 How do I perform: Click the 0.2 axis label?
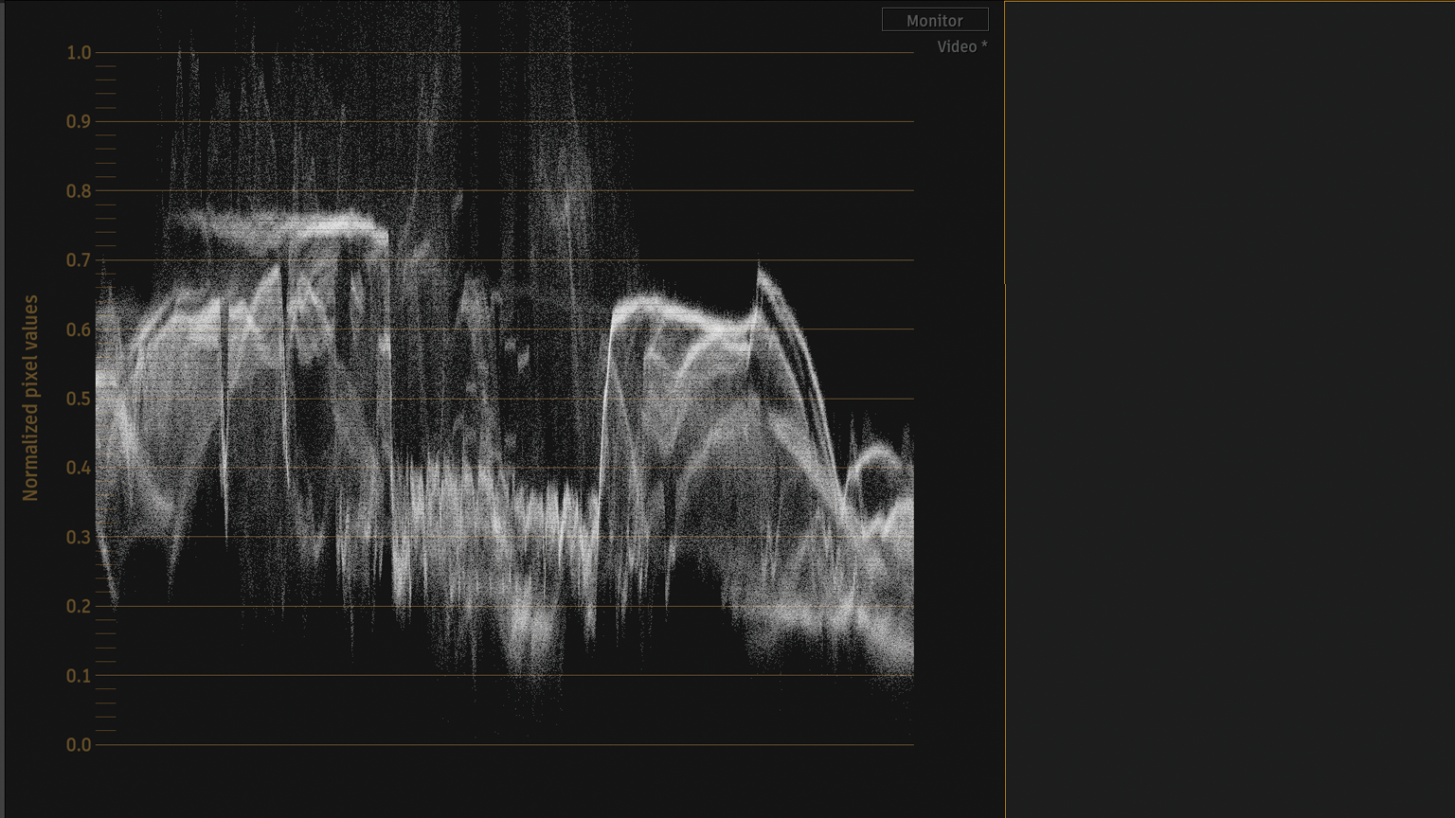pyautogui.click(x=79, y=607)
